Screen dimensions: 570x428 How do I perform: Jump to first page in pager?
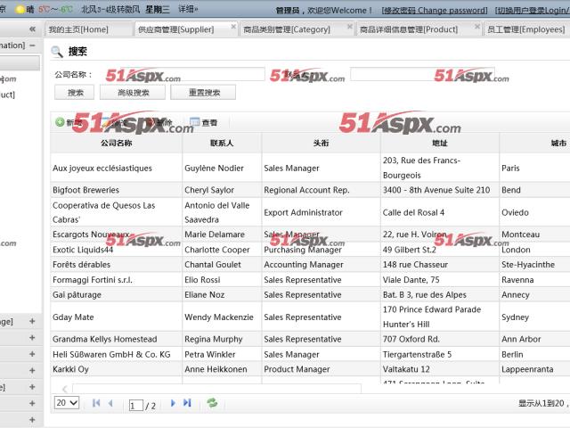pos(96,403)
